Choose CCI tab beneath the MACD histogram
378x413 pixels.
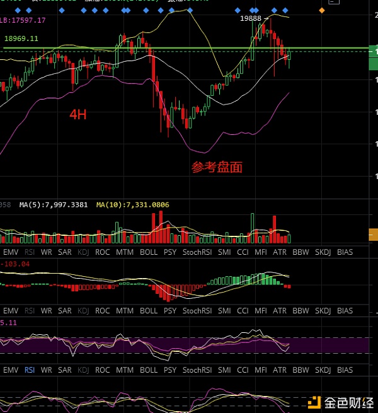[x=243, y=311]
